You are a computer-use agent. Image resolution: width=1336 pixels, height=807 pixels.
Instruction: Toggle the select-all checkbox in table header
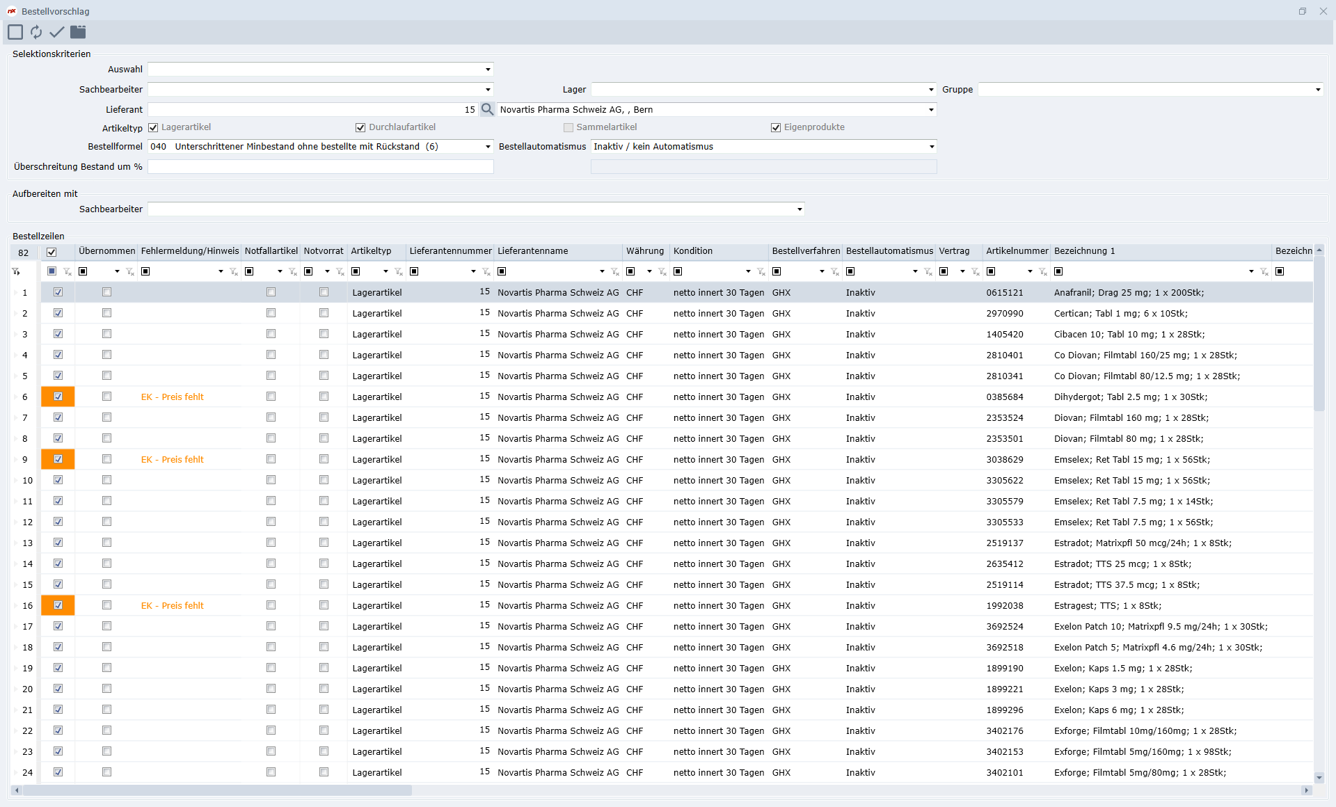[x=51, y=252]
